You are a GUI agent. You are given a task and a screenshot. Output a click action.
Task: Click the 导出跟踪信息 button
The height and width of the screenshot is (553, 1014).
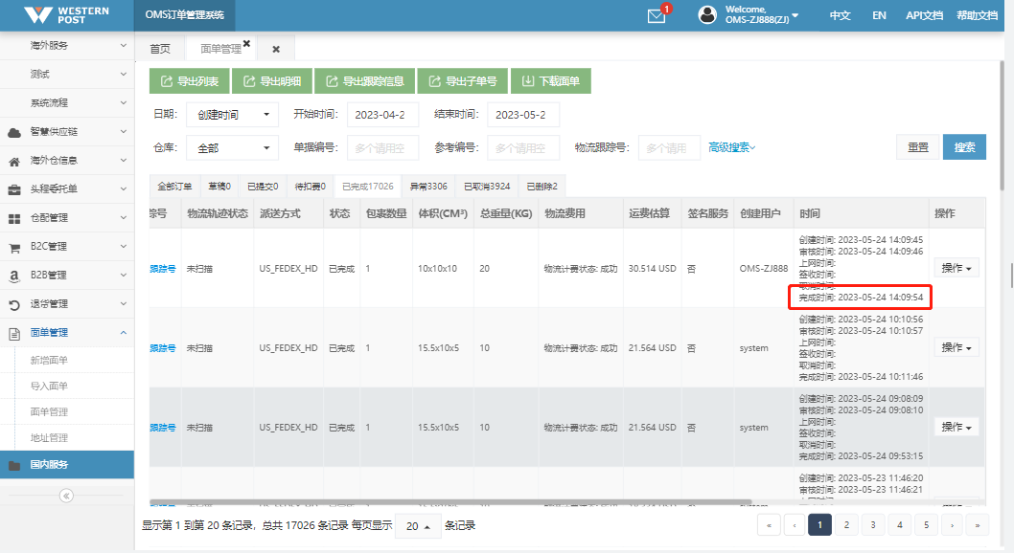[x=365, y=80]
